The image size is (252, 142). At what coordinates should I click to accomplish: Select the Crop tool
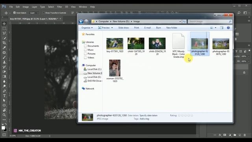tap(4, 43)
